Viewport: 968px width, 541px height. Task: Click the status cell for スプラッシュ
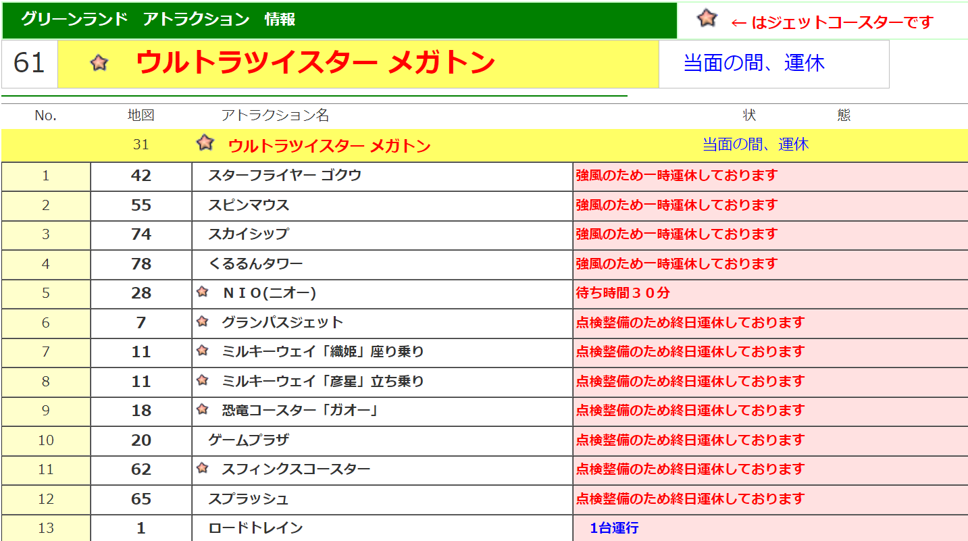point(770,500)
